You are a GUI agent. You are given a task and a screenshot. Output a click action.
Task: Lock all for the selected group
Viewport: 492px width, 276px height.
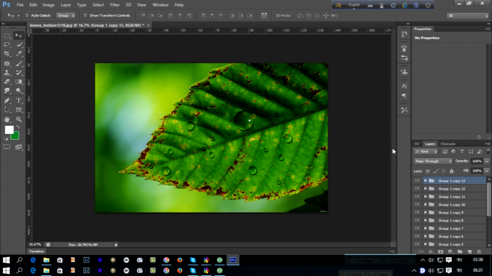[x=451, y=171]
